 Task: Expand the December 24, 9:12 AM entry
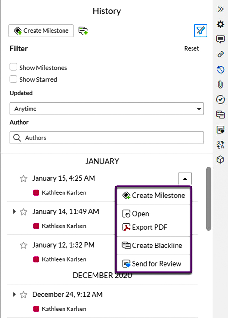click(x=14, y=294)
